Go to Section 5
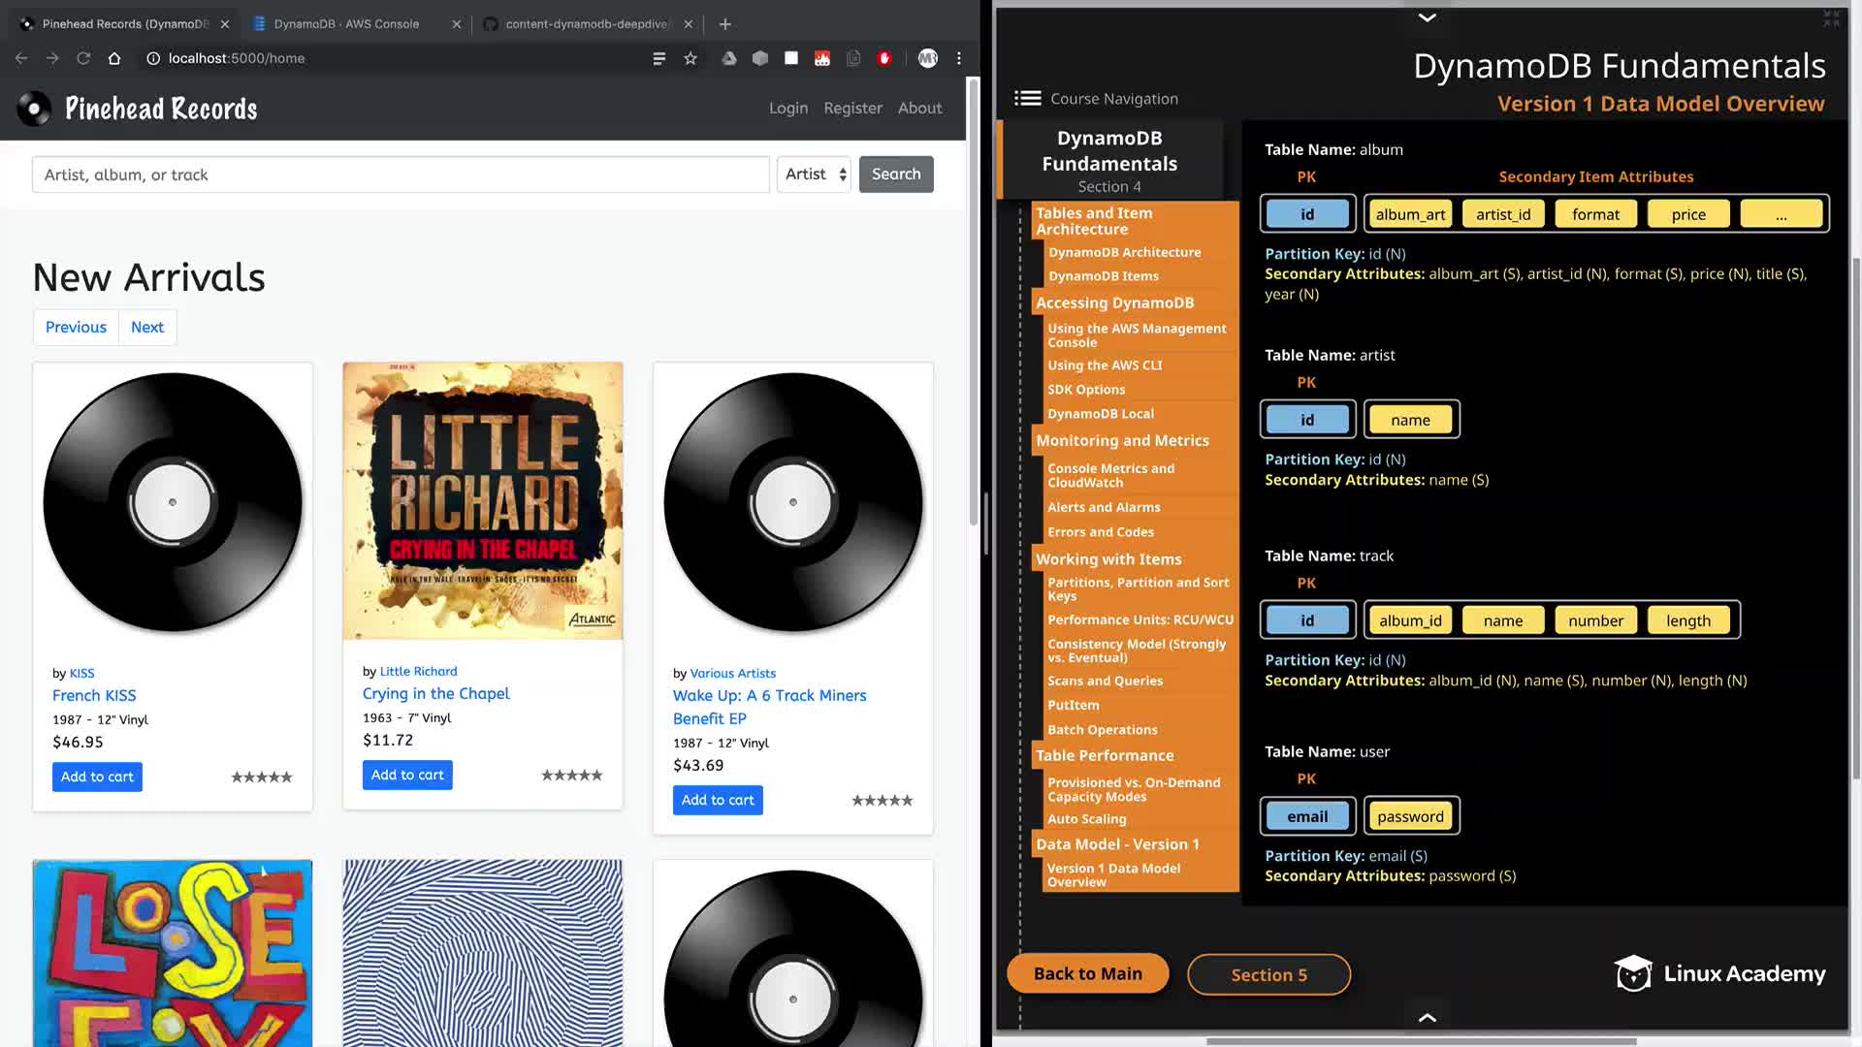The height and width of the screenshot is (1047, 1862). 1268,974
